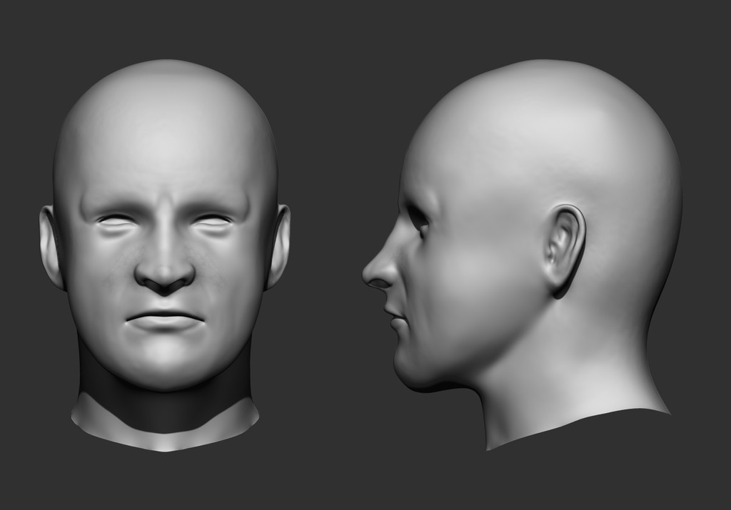The width and height of the screenshot is (731, 510).
Task: Select the front-view head sculpt
Action: 165,255
